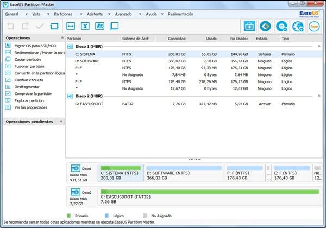Open the Vista menu
The width and height of the screenshot is (326, 228).
[36, 14]
